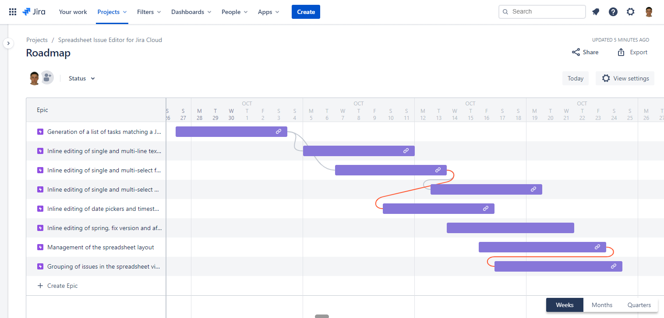Viewport: 664px width, 318px height.
Task: Open the Inline editing of date pickers epic row
Action: 96,209
